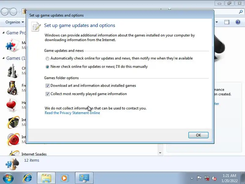Screen dimensions: 245x184
Task: Open the recent pages dropdown arrow
Action: 19,12
